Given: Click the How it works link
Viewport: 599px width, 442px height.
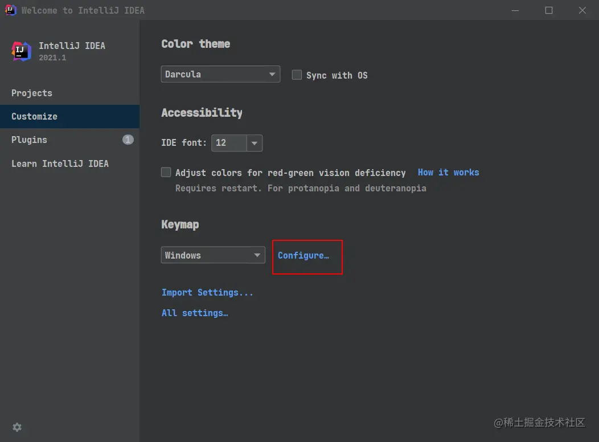Looking at the screenshot, I should click(x=448, y=172).
